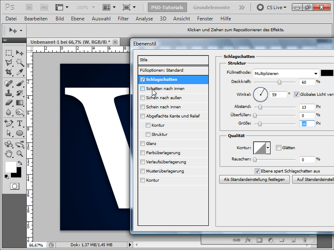Select the Healing Brush tool

[x=8, y=83]
